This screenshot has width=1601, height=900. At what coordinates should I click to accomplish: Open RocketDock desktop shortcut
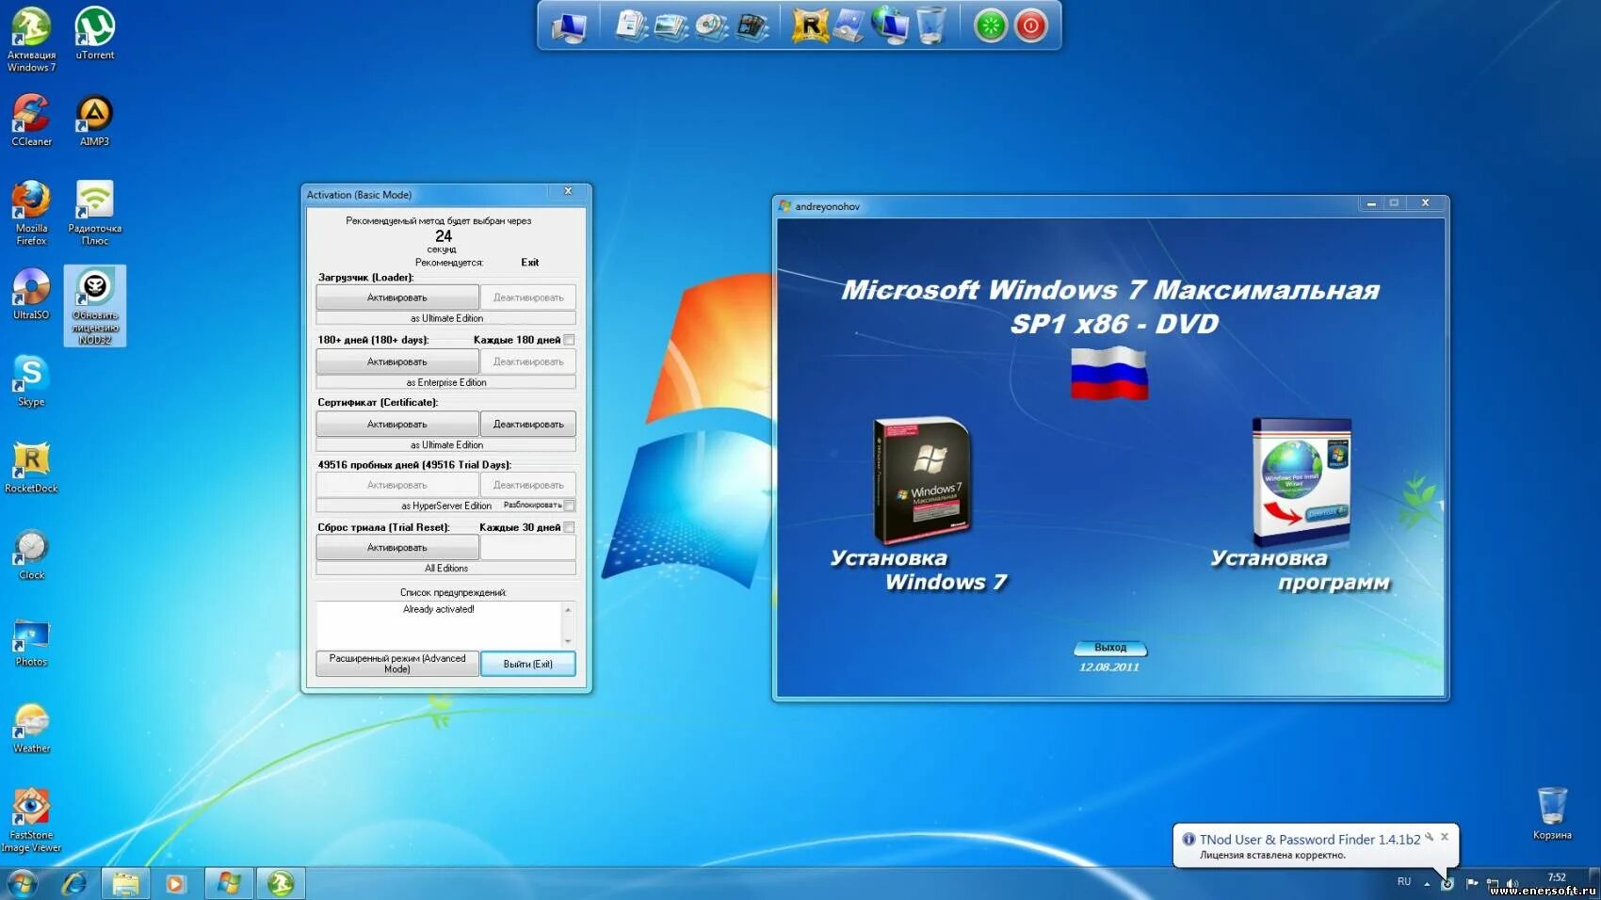(x=31, y=467)
